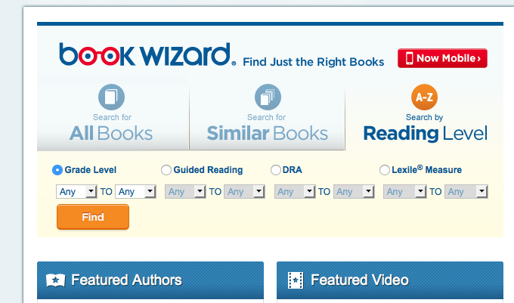Open the Grade Level ending Any dropdown
Image resolution: width=514 pixels, height=303 pixels.
135,192
